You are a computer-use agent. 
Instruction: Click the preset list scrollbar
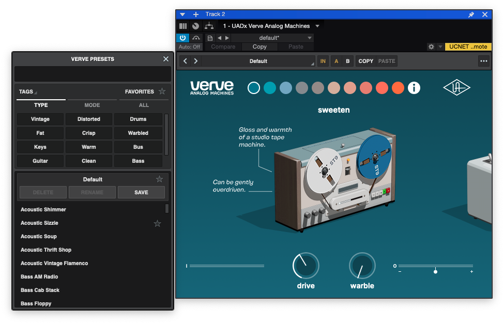click(x=167, y=208)
